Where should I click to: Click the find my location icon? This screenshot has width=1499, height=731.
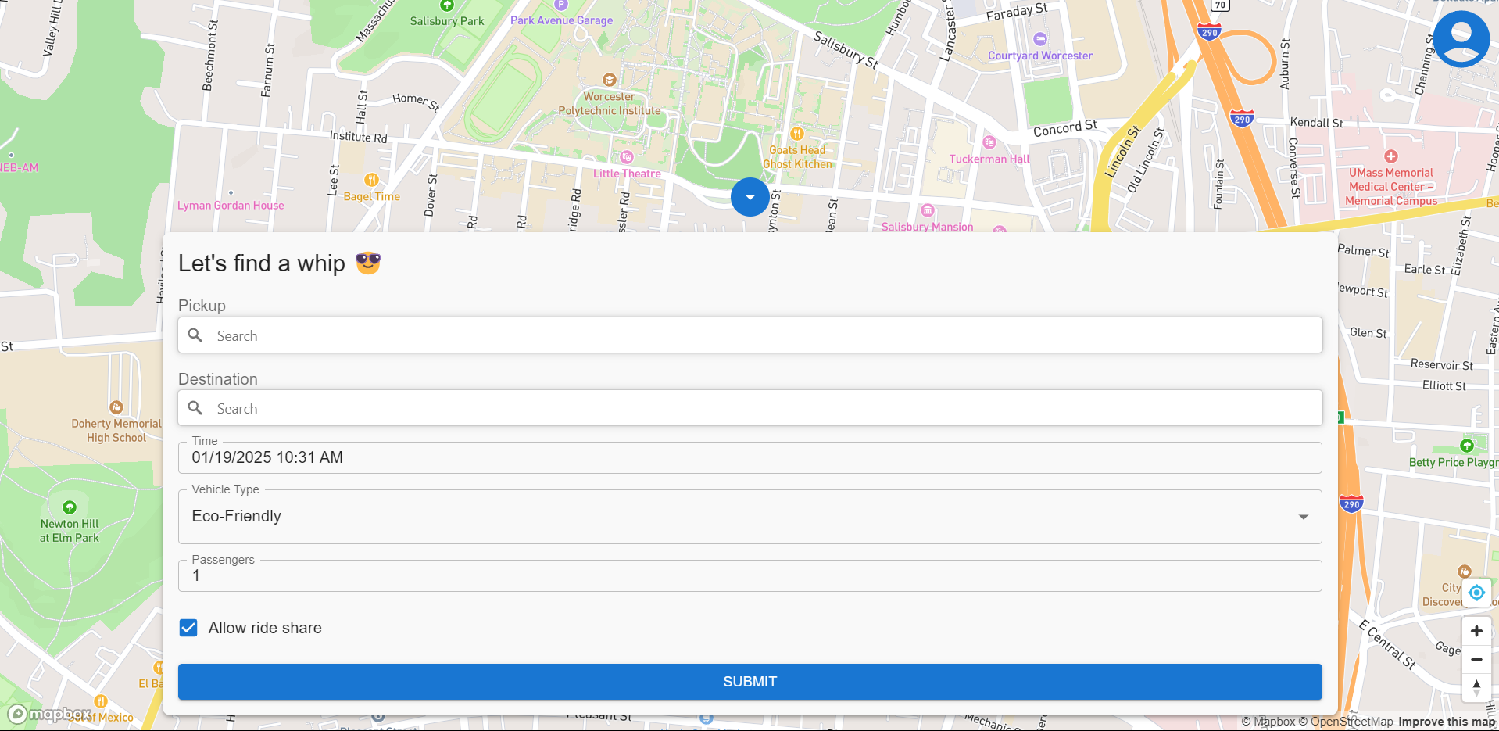(1476, 593)
